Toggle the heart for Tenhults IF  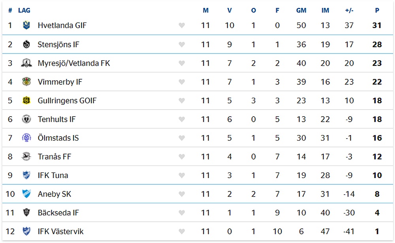click(182, 119)
